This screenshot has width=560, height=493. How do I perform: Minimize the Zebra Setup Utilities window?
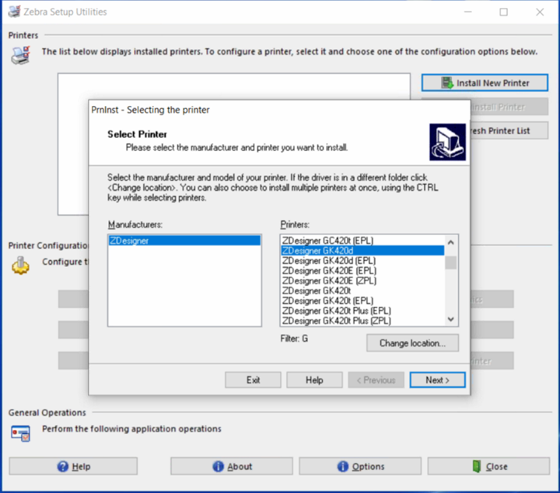point(468,12)
